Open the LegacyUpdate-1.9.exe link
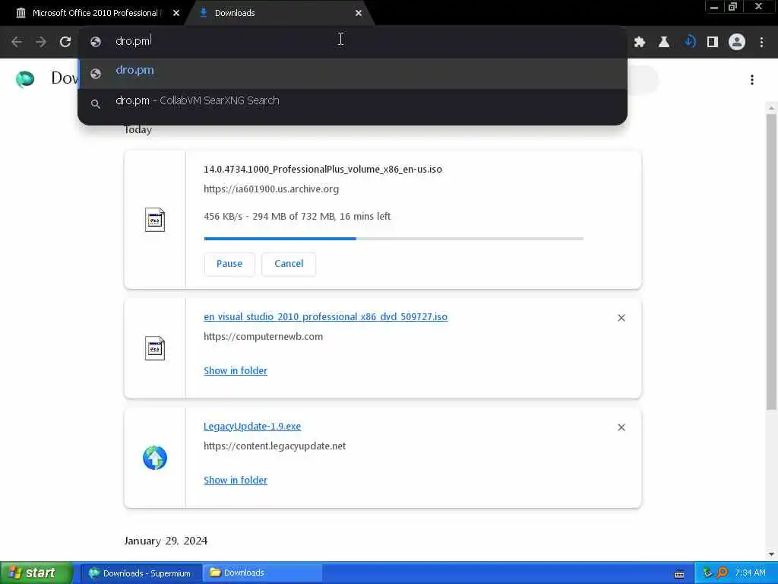Image resolution: width=778 pixels, height=584 pixels. pos(252,427)
